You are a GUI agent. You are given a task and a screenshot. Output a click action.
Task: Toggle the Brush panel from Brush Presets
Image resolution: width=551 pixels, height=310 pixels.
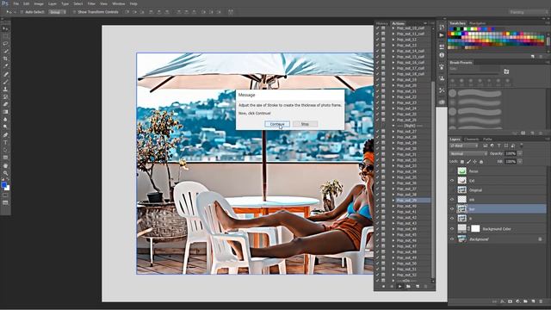(x=506, y=71)
